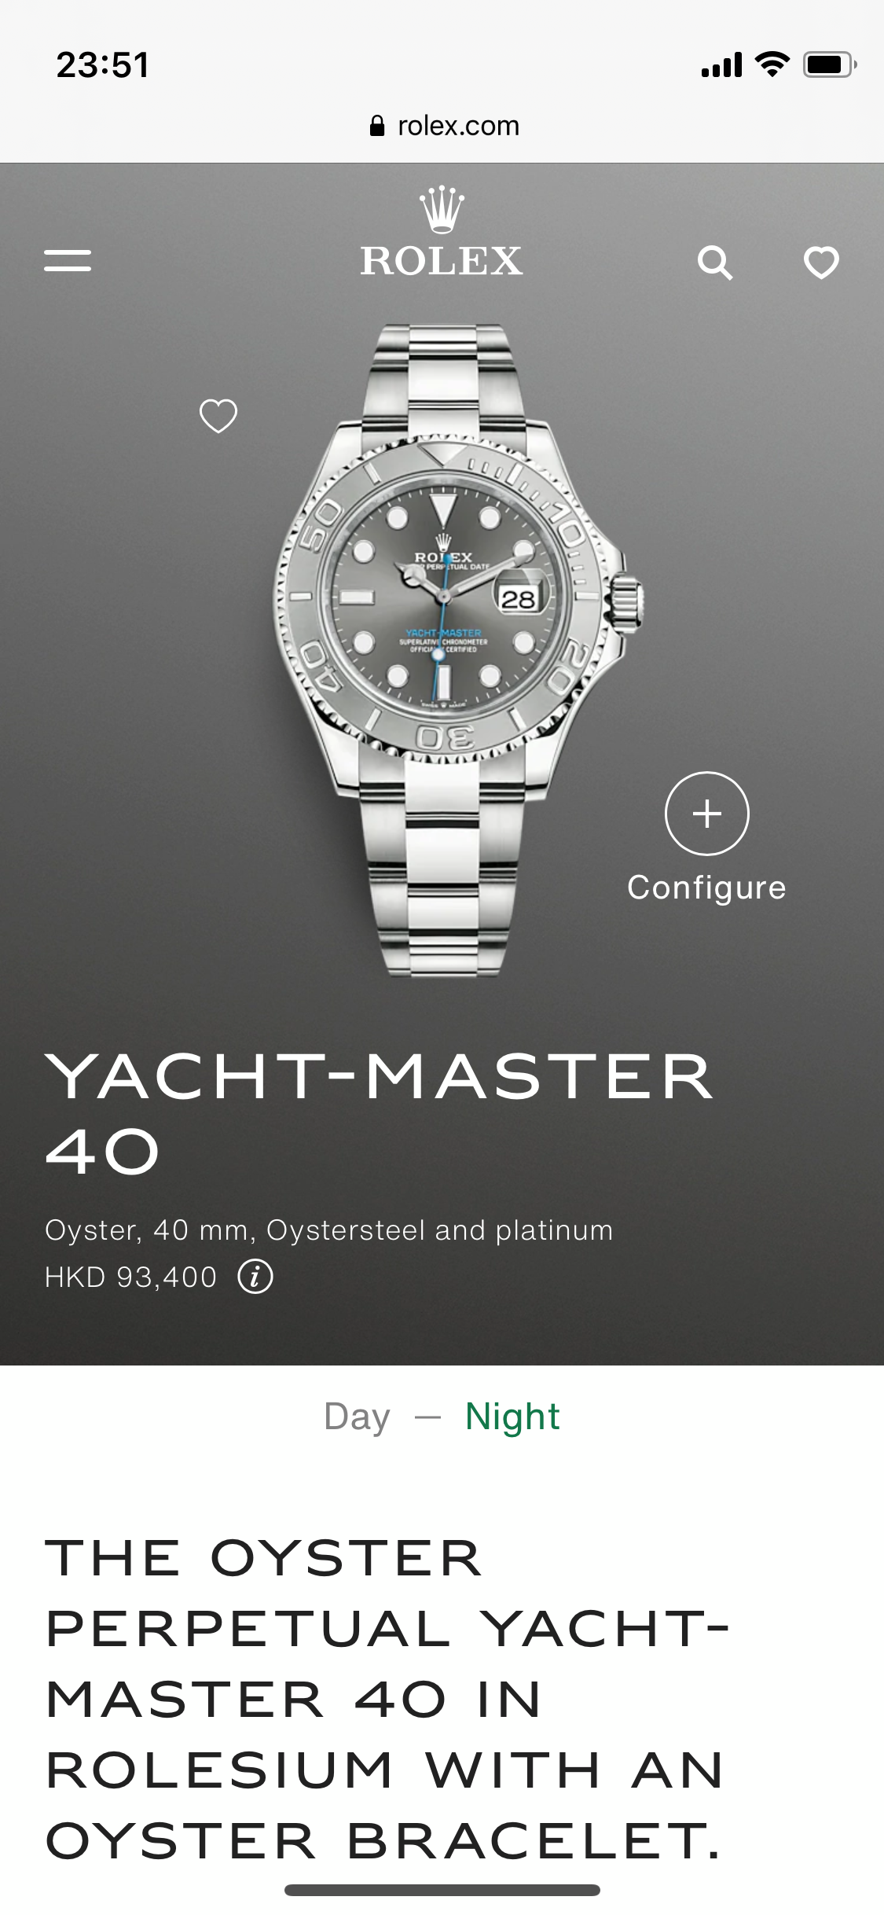
Task: Tap the HKD 93,400 price text
Action: pyautogui.click(x=130, y=1277)
